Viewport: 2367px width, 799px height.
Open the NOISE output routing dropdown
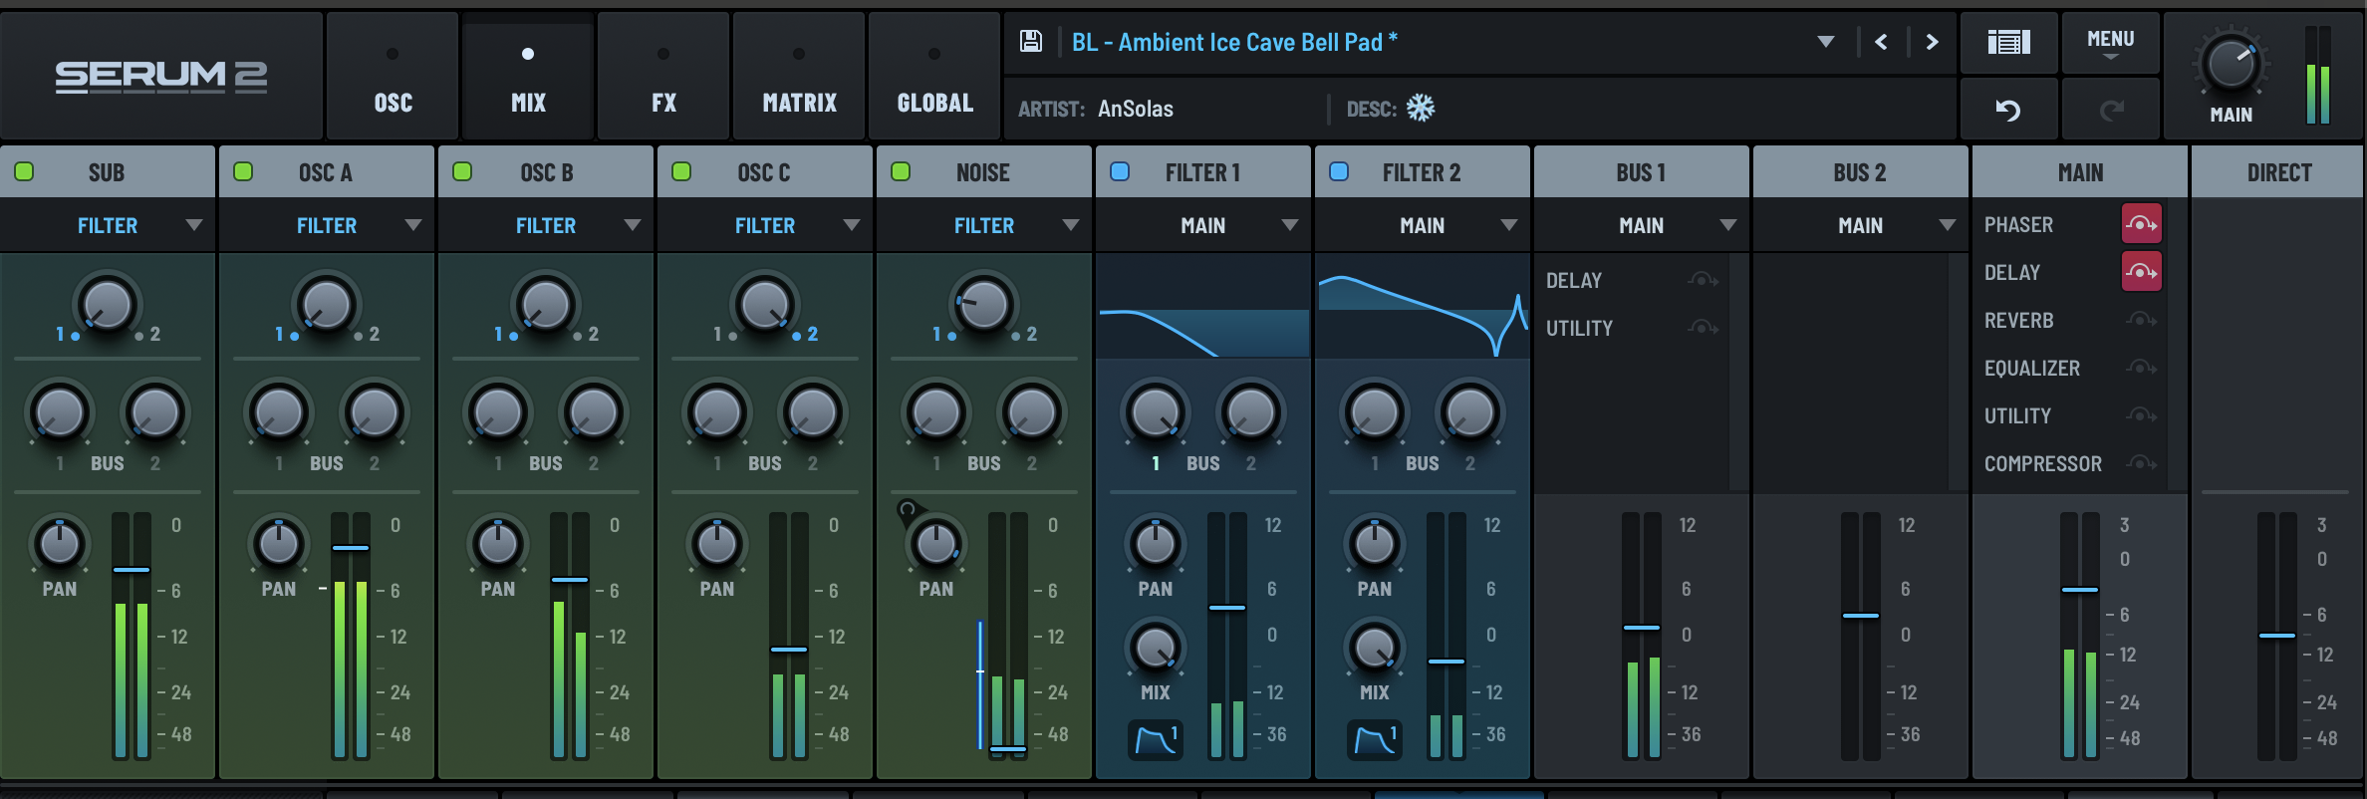[x=984, y=225]
